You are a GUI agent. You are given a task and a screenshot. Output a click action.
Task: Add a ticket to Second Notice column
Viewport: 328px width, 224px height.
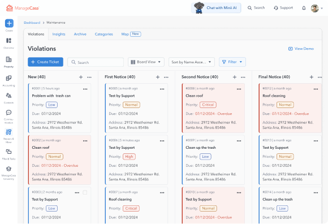[x=235, y=77]
